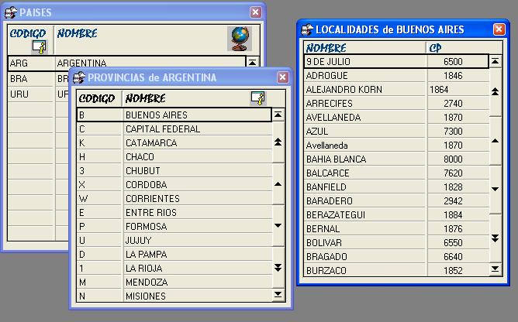Viewport: 518px width, 322px height.
Task: Select BALCARCE locality row
Action: click(x=396, y=173)
